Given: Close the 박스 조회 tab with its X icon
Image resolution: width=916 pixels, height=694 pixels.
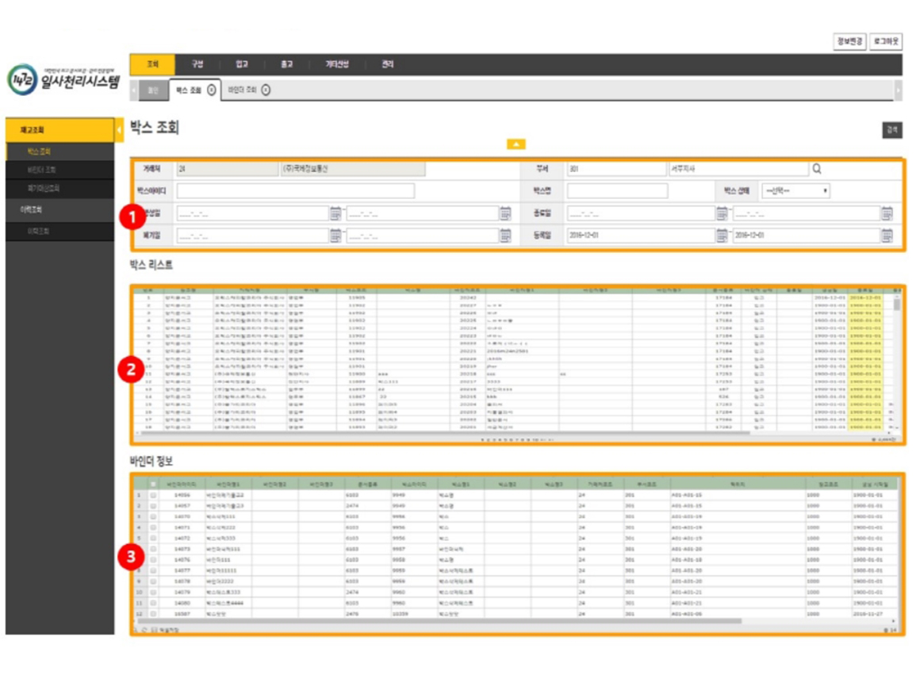Looking at the screenshot, I should pyautogui.click(x=212, y=90).
